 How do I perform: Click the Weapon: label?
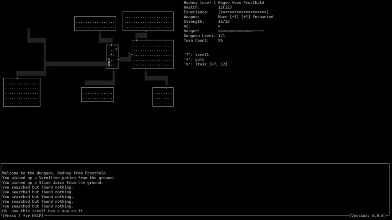click(191, 17)
